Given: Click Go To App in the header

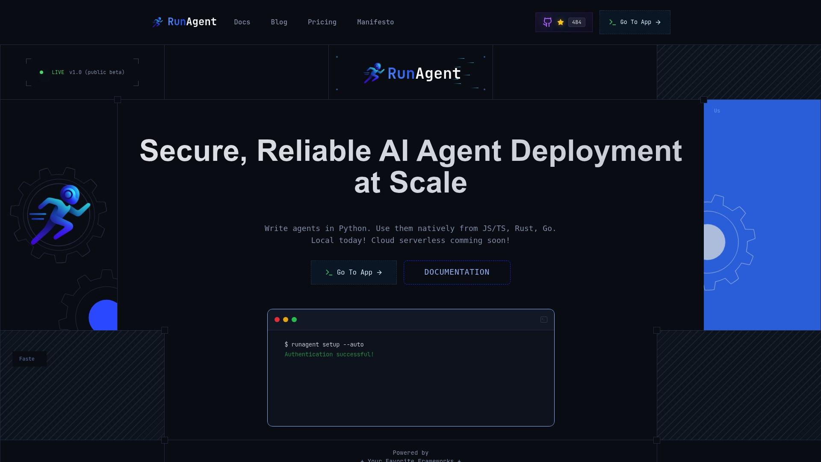Looking at the screenshot, I should pos(635,22).
